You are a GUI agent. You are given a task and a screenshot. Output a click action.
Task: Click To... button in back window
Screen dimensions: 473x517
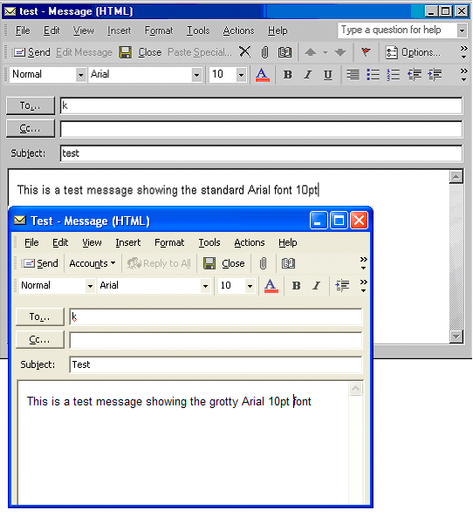coord(31,105)
